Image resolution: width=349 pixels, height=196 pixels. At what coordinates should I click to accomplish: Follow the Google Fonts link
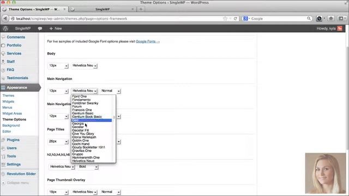148,41
